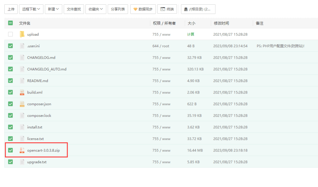Click the 上传 upload button

click(11, 9)
